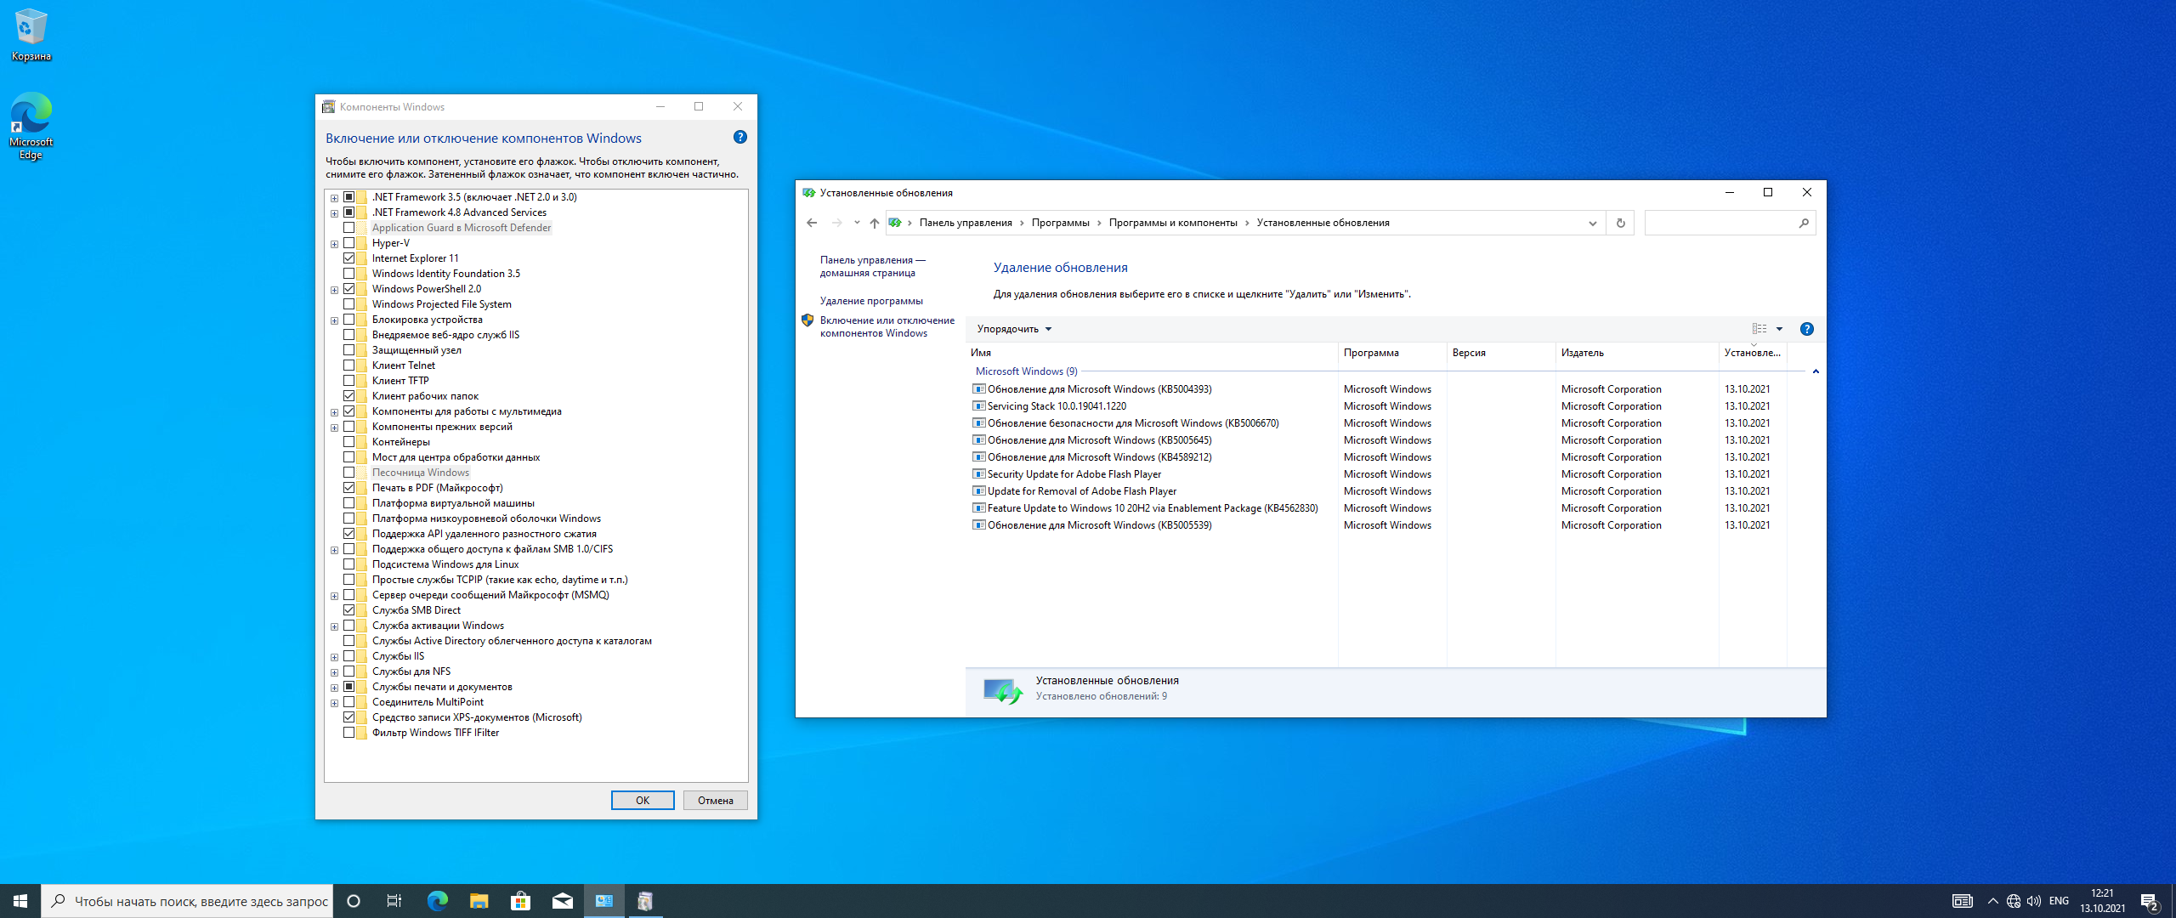Collapse the Microsoft Windows (9) group
The height and width of the screenshot is (918, 2176).
tap(1816, 371)
